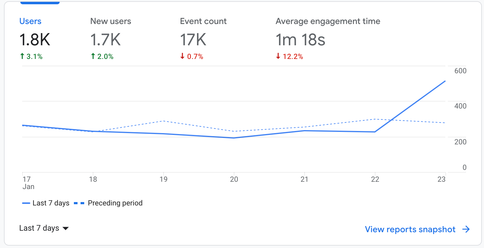Image resolution: width=484 pixels, height=248 pixels.
Task: Click the red down arrow next to 12.2%
Action: [278, 56]
